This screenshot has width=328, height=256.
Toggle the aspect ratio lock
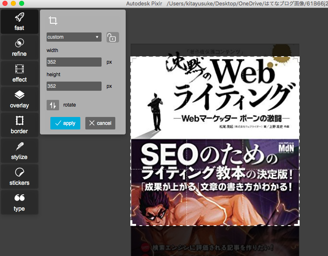click(x=112, y=37)
